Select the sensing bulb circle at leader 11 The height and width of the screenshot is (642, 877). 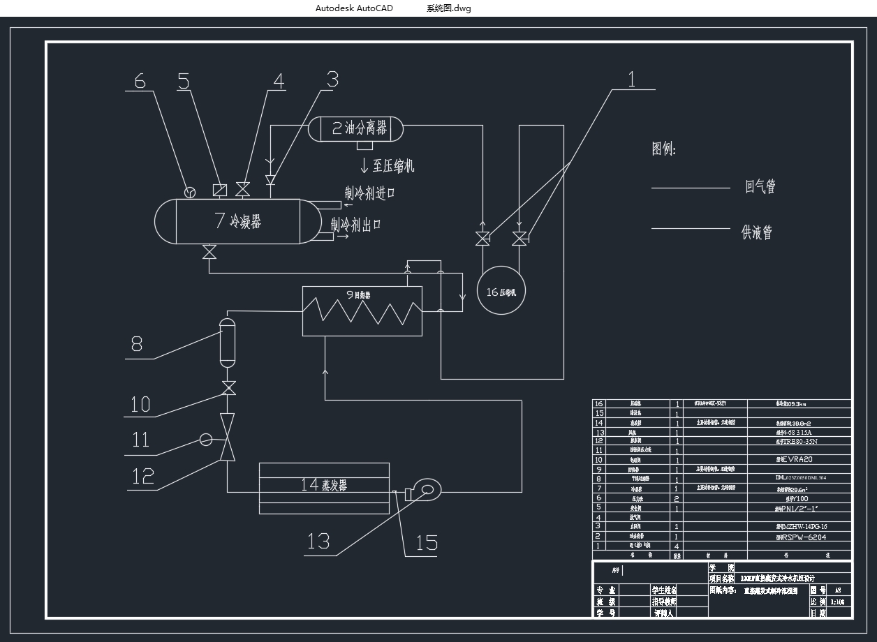pyautogui.click(x=206, y=439)
